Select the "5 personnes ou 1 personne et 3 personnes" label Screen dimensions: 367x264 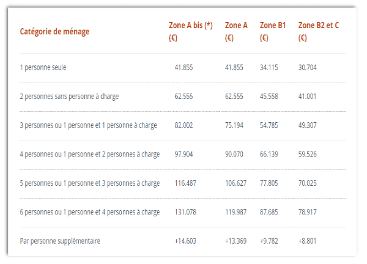89,183
